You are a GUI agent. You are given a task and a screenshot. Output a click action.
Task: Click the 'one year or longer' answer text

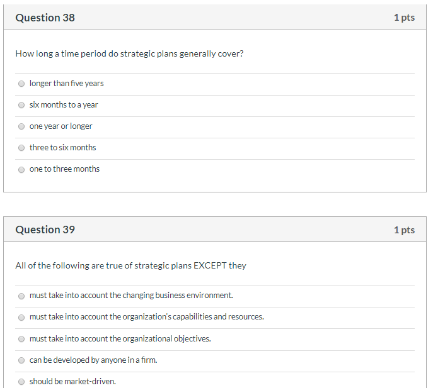(x=61, y=126)
